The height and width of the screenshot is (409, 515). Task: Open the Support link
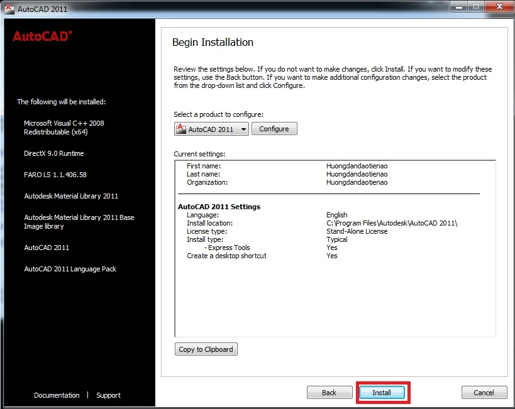pos(108,395)
